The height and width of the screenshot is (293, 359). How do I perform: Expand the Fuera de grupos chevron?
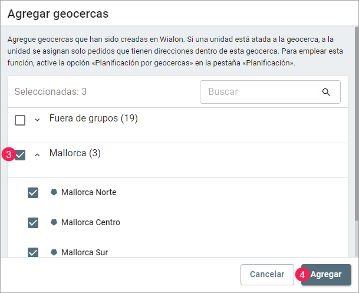(x=37, y=120)
